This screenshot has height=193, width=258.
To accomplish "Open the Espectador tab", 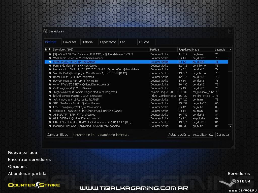I will tap(108, 42).
